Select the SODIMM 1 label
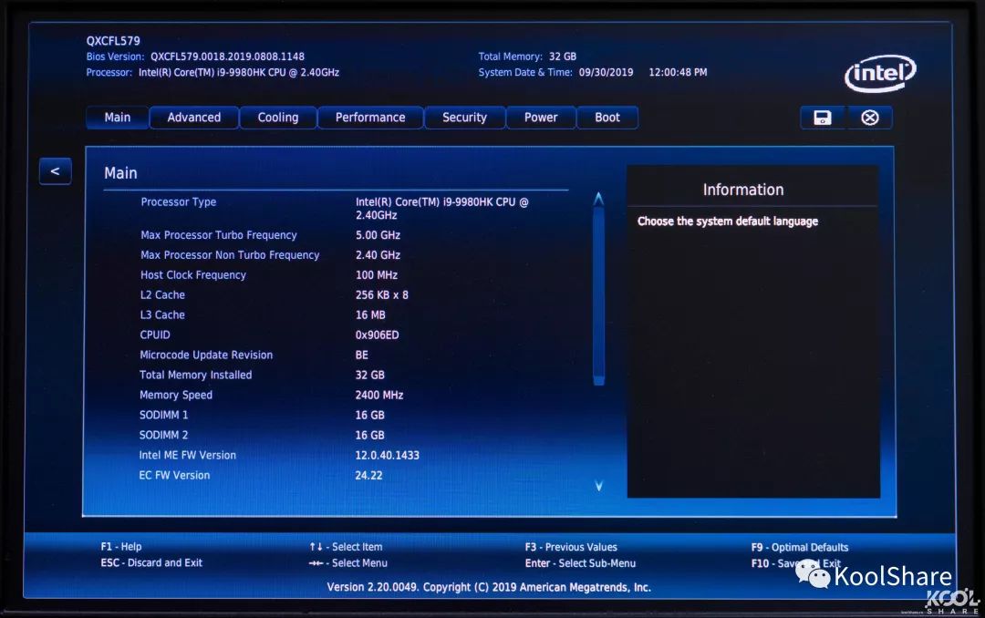The image size is (985, 618). pyautogui.click(x=163, y=415)
